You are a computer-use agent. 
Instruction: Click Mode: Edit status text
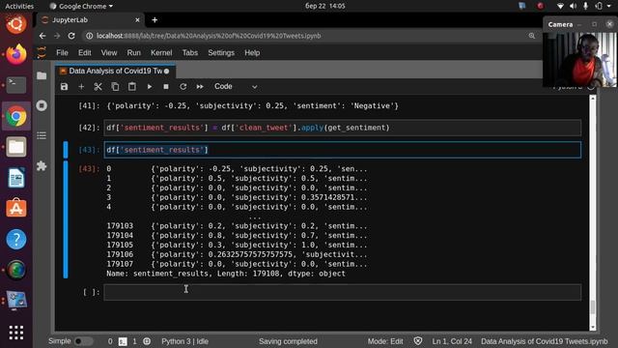click(385, 341)
